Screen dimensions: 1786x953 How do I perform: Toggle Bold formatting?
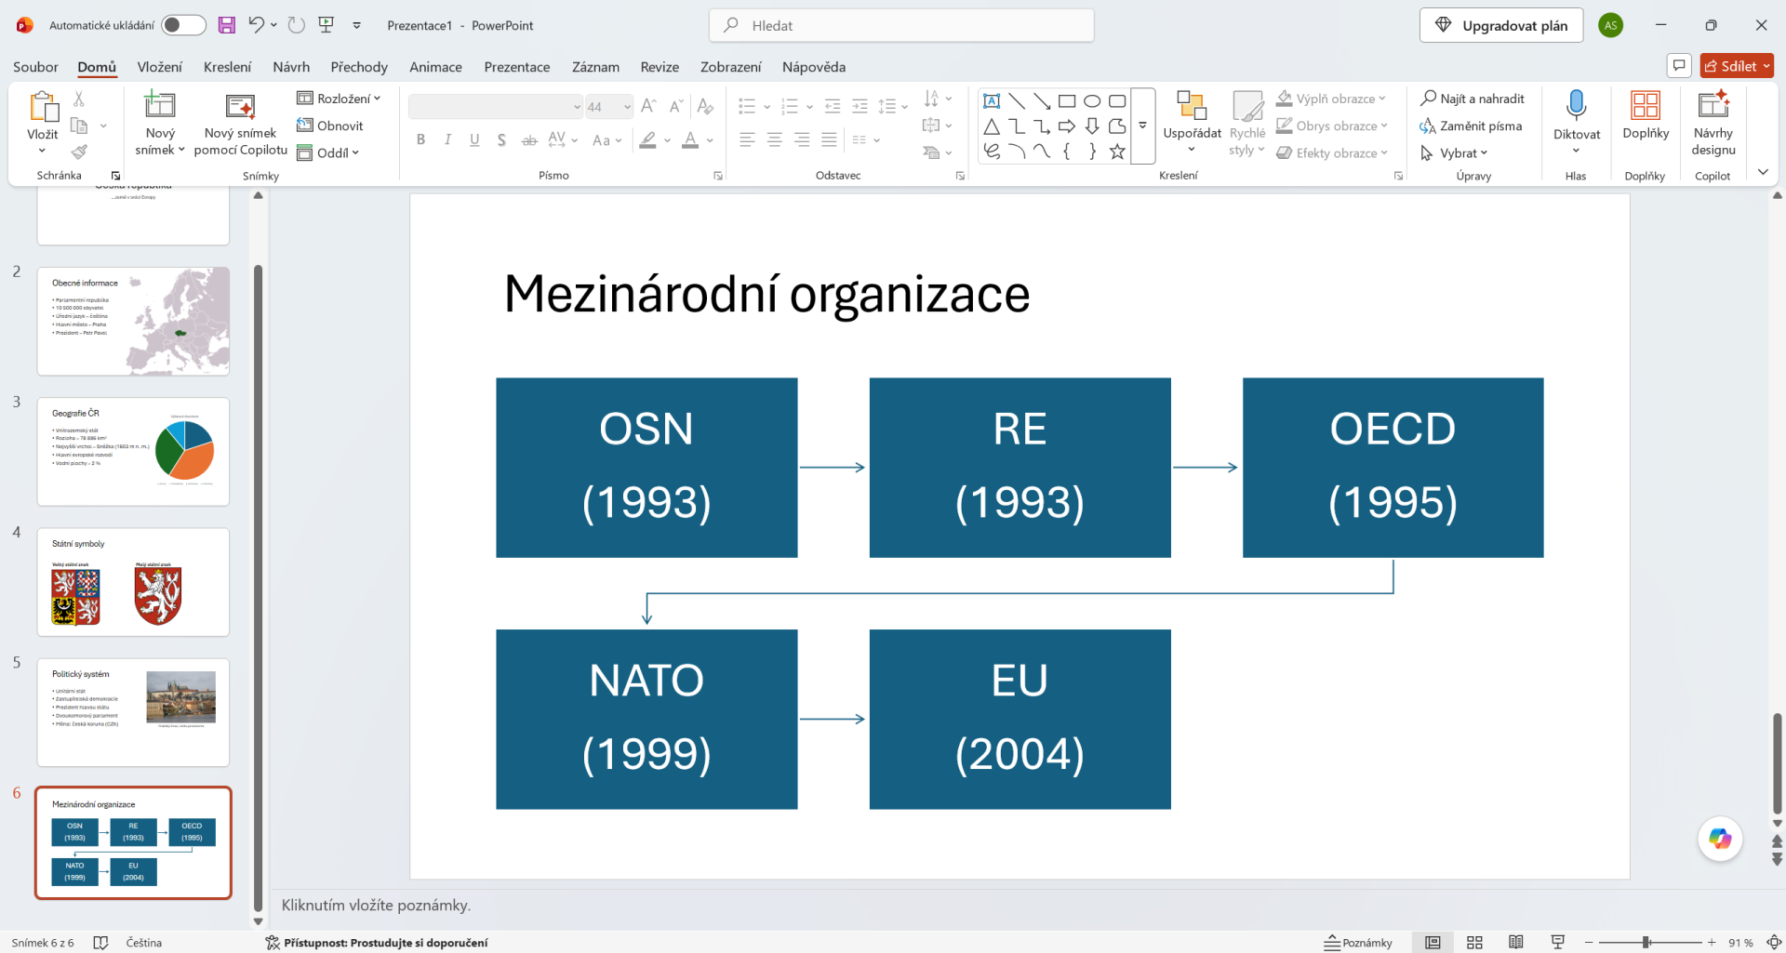[x=420, y=139]
